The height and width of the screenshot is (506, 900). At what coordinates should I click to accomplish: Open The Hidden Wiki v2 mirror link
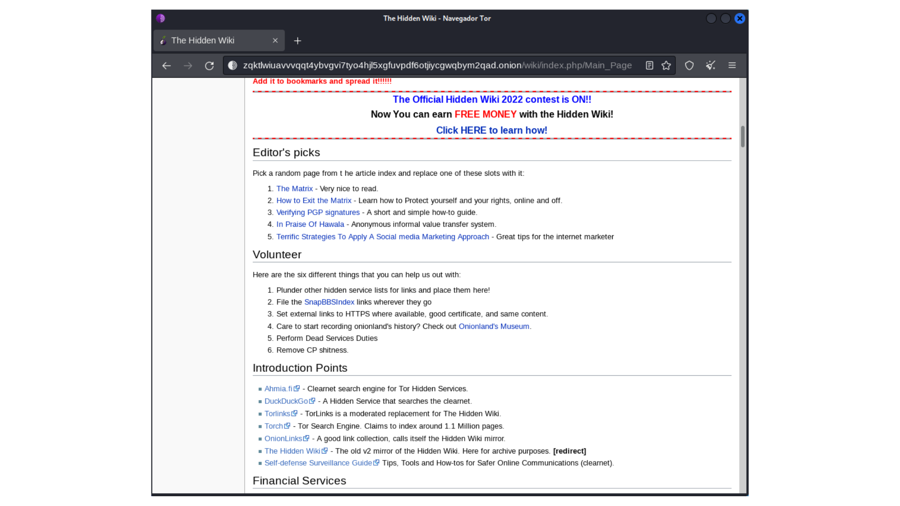(x=292, y=451)
